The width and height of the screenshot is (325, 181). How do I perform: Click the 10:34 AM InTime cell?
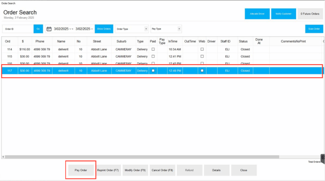[x=175, y=49]
